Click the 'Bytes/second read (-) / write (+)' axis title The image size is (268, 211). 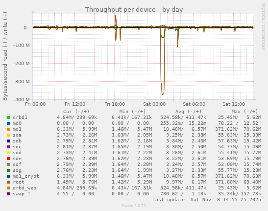click(5, 56)
